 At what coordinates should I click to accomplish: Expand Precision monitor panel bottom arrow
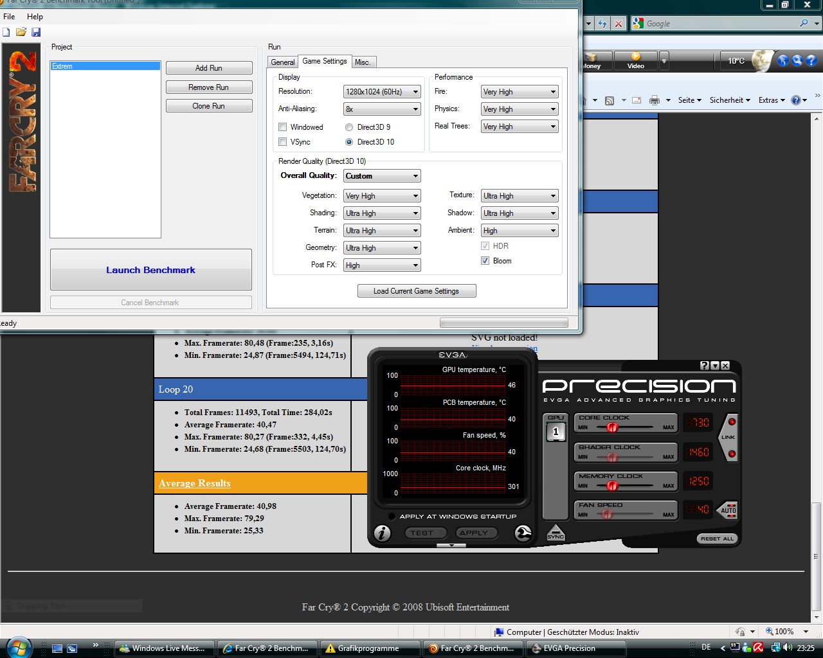click(x=452, y=546)
